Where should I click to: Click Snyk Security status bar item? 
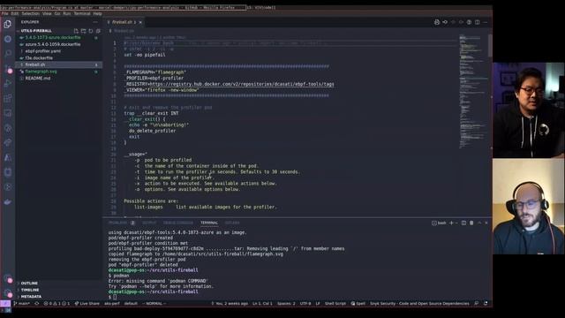[420, 304]
